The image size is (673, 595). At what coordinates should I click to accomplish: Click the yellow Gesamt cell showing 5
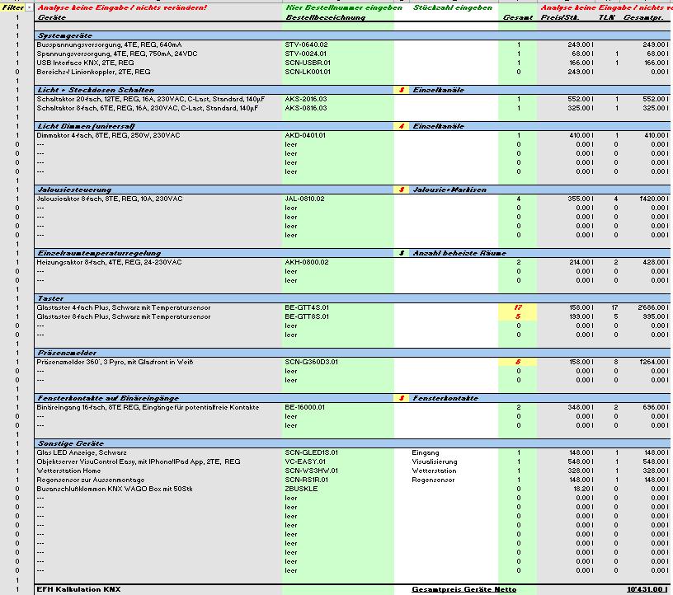(x=517, y=316)
